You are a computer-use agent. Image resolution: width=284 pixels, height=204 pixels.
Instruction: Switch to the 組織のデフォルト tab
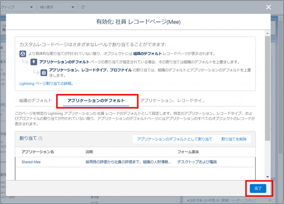[35, 101]
